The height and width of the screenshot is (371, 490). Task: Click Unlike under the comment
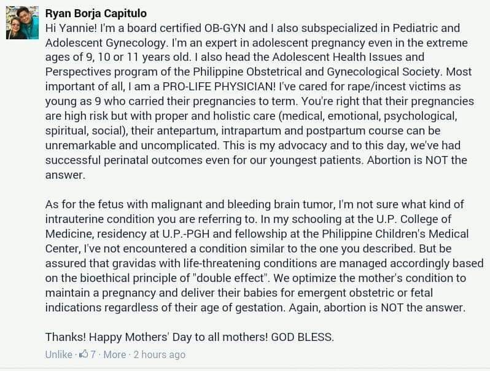click(x=59, y=354)
